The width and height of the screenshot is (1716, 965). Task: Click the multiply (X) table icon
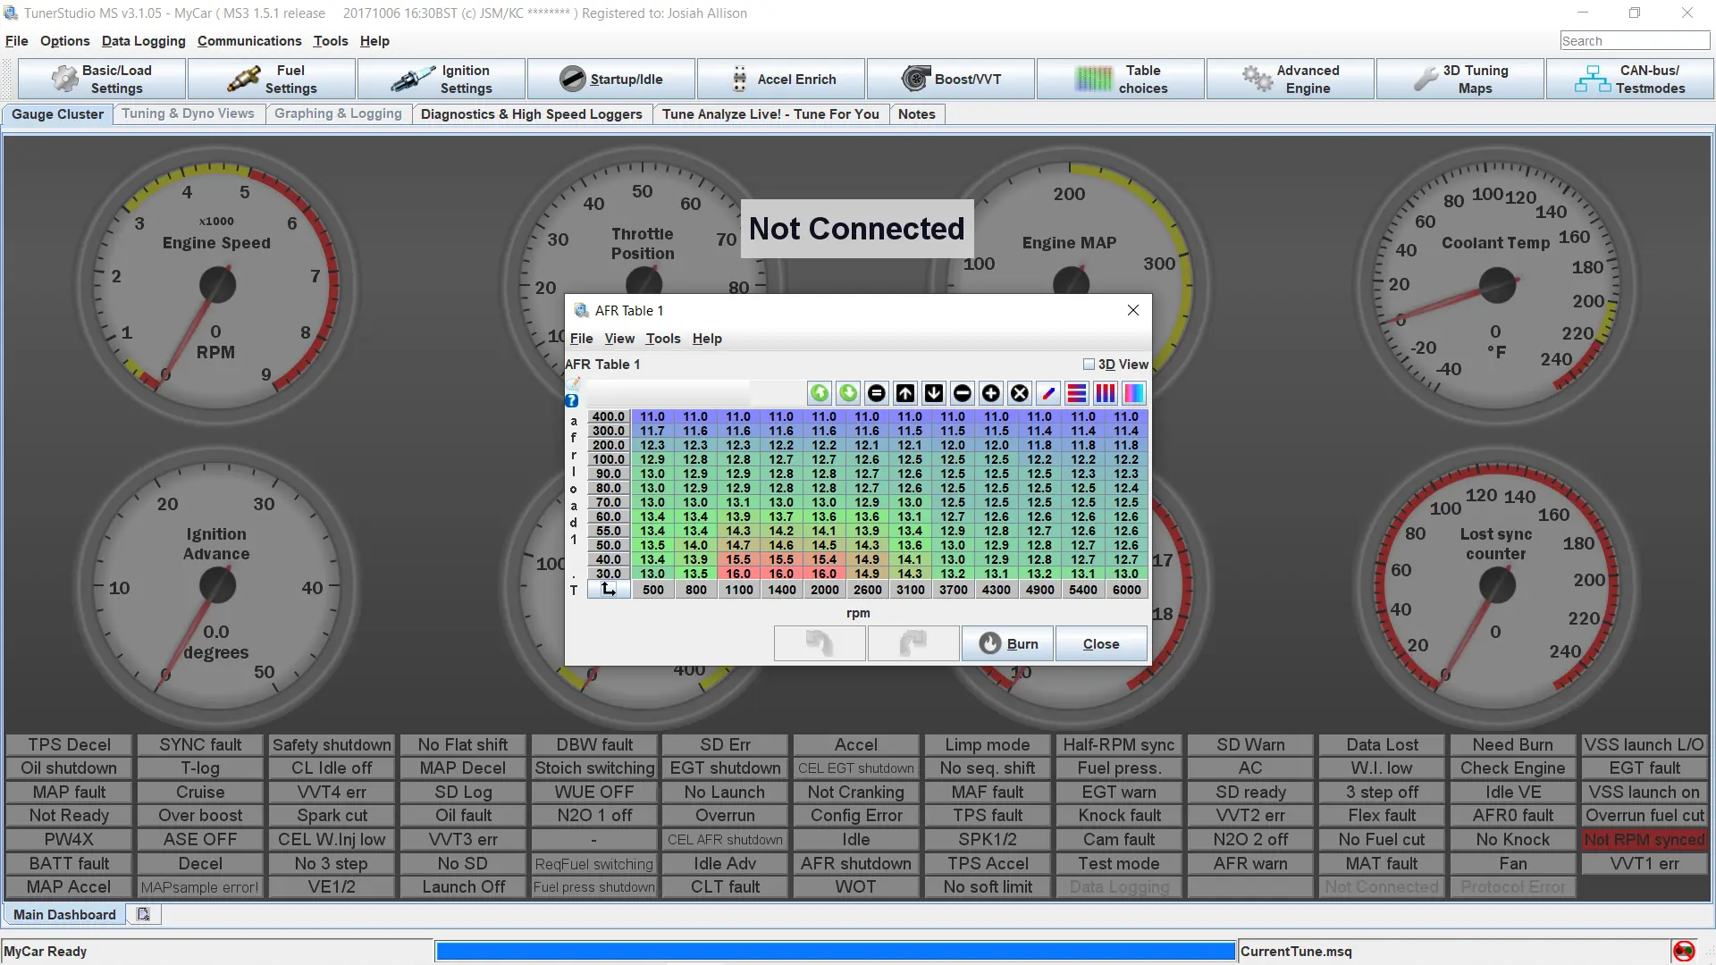(1020, 393)
